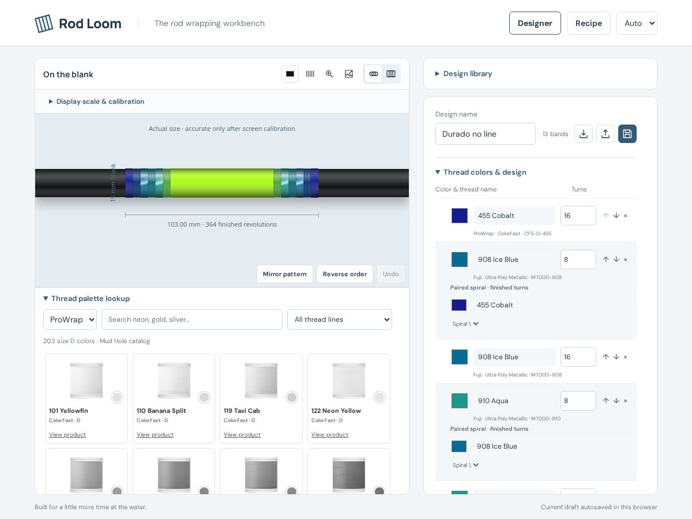Viewport: 692px width, 519px height.
Task: Edit turns field for 910 Aqua
Action: 578,401
